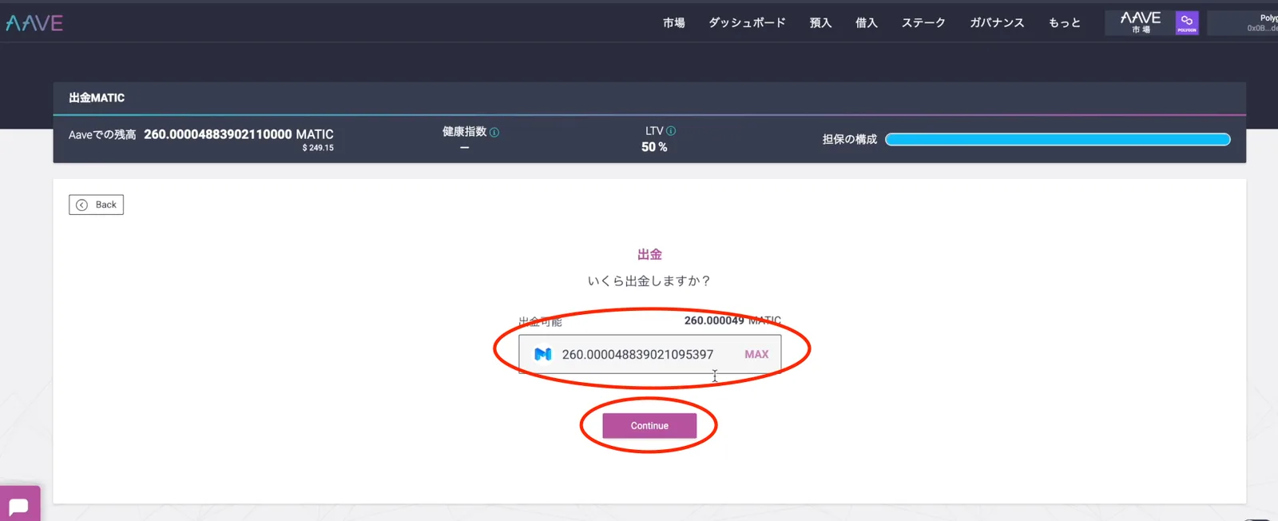Open the connected wallet address box

click(x=1243, y=22)
